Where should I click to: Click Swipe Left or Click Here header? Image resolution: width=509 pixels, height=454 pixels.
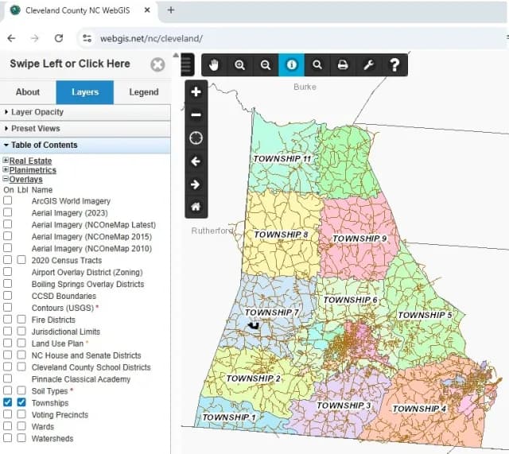tap(70, 64)
